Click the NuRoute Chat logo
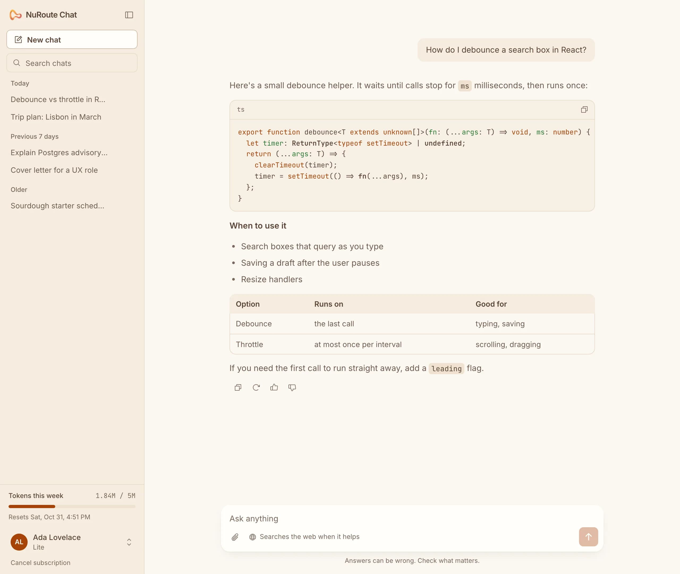This screenshot has width=680, height=574. 16,15
